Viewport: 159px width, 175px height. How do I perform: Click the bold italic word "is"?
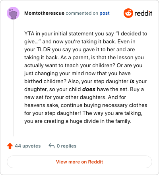click(x=132, y=81)
